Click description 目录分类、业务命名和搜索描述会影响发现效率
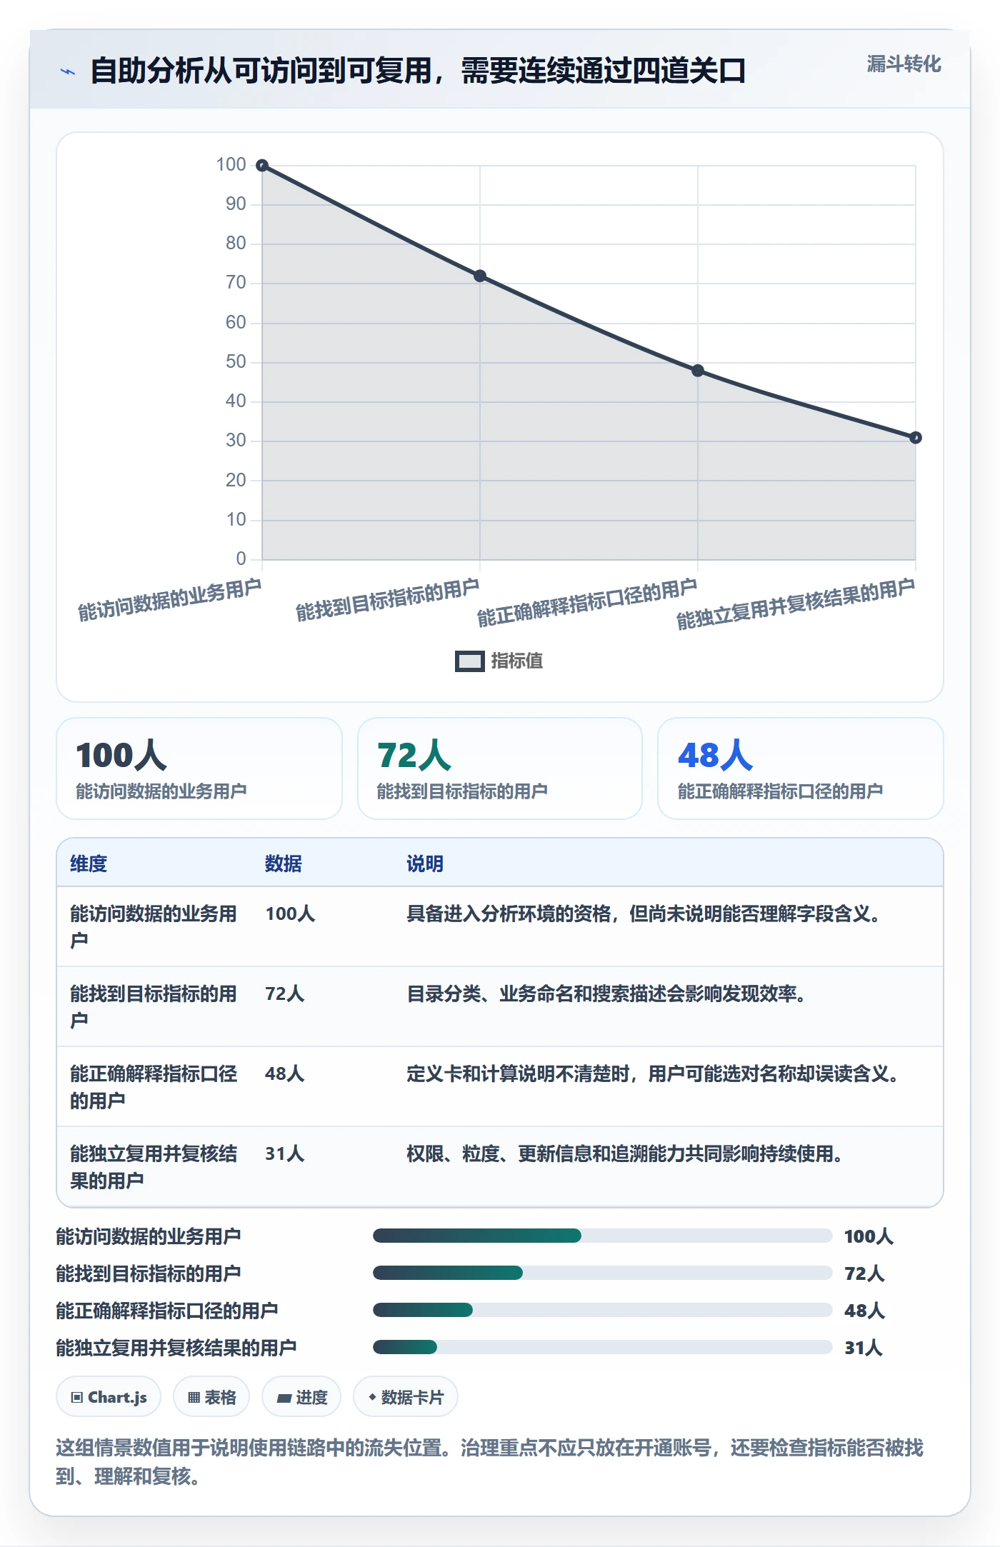Viewport: 1000px width, 1547px height. coord(606,993)
